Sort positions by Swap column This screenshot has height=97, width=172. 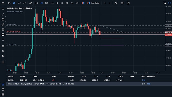tap(132, 76)
